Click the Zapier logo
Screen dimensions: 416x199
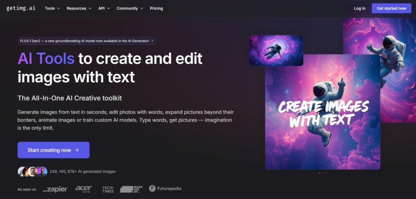pos(55,189)
